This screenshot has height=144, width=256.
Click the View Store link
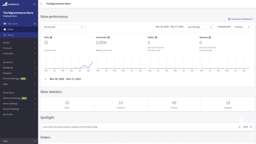point(12,24)
